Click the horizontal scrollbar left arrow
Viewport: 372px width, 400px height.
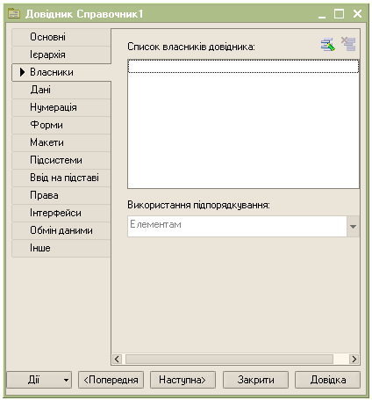(117, 359)
